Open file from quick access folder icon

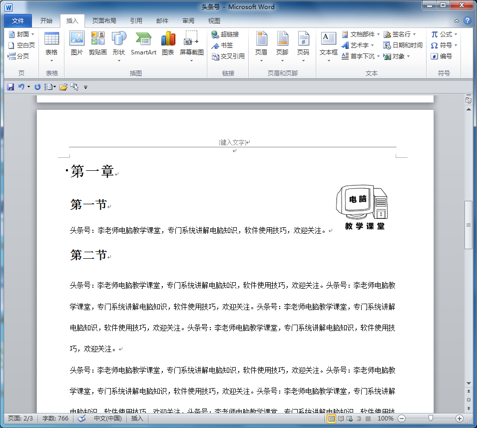tap(63, 87)
